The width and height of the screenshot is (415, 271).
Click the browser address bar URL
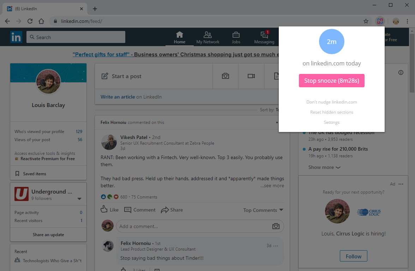point(82,21)
